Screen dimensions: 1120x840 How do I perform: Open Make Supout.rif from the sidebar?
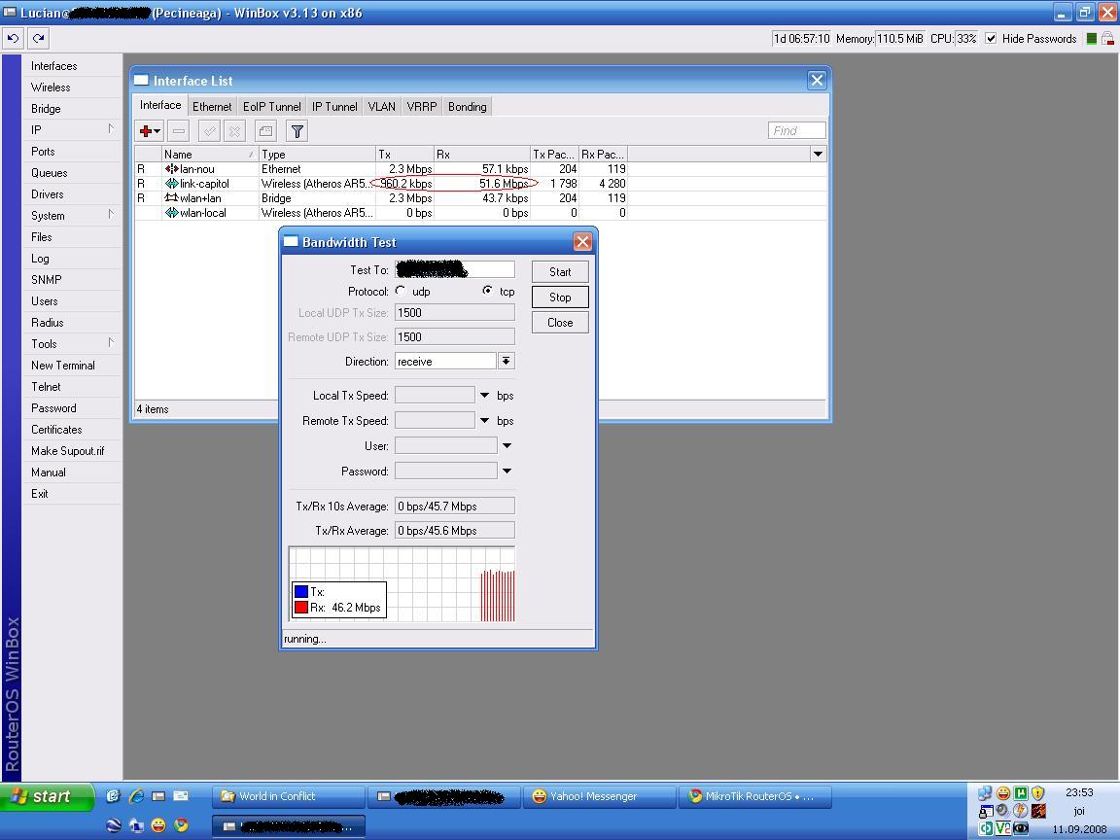point(68,451)
